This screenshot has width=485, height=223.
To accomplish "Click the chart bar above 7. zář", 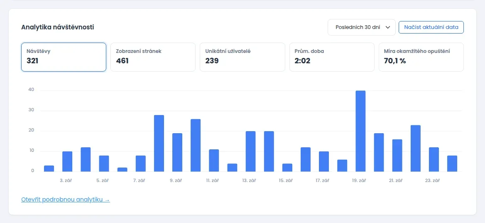I will [x=141, y=163].
